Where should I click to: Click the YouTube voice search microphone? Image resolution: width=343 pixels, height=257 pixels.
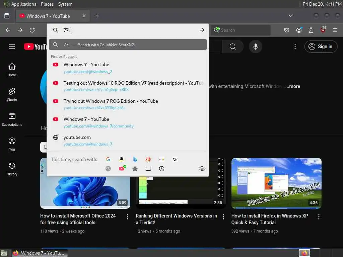(x=256, y=47)
